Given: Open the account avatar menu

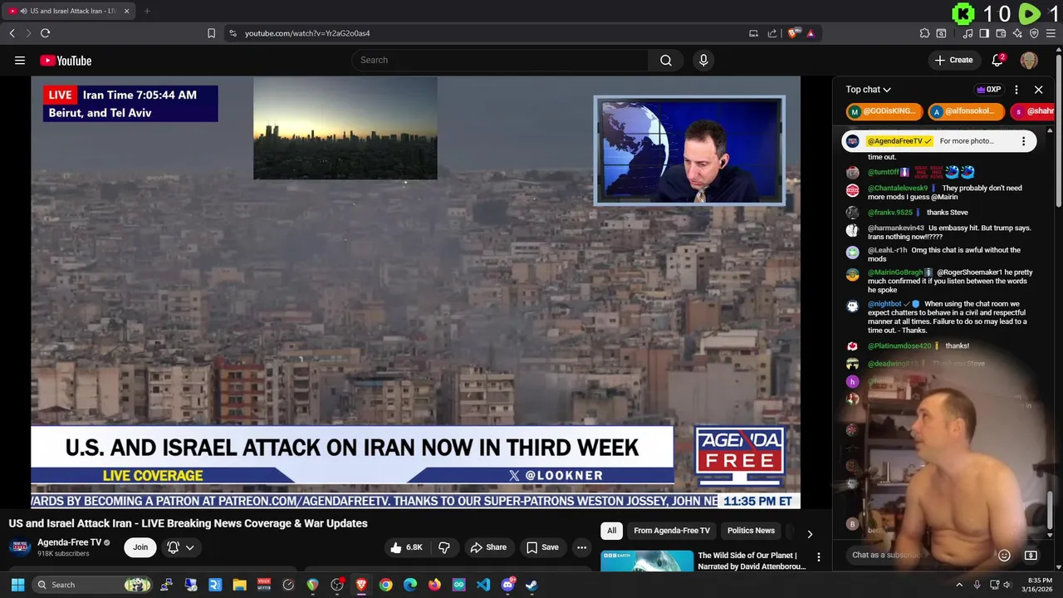Looking at the screenshot, I should click(x=1029, y=60).
